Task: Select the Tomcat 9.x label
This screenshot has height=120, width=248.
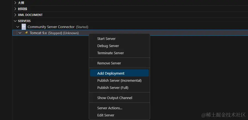Action: (x=38, y=33)
